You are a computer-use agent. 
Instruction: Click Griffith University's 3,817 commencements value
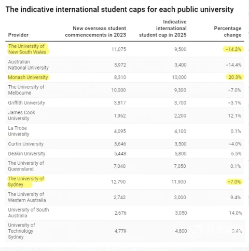120,103
